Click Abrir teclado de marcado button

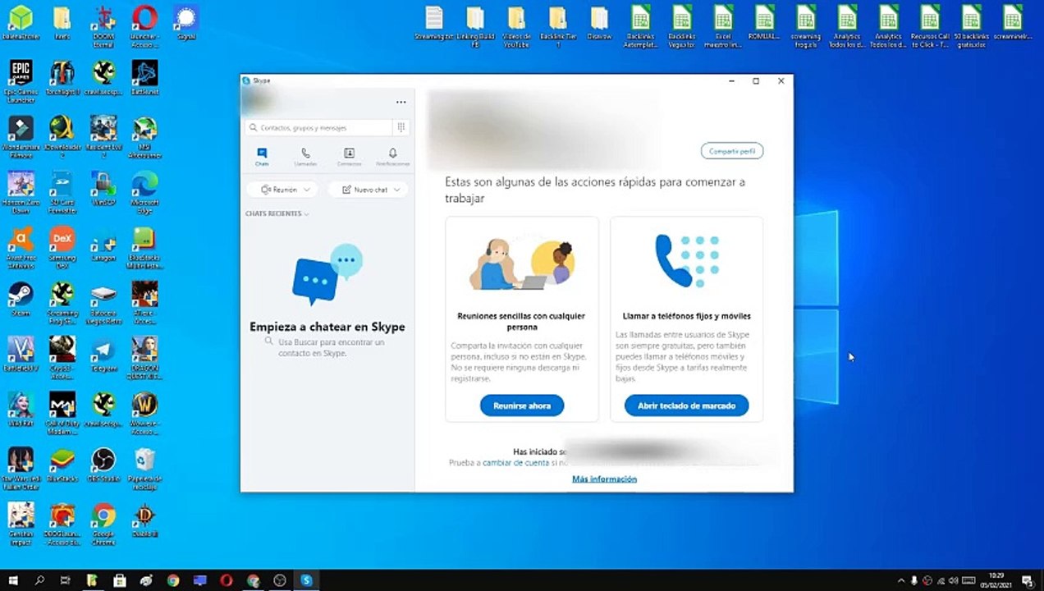[687, 405]
